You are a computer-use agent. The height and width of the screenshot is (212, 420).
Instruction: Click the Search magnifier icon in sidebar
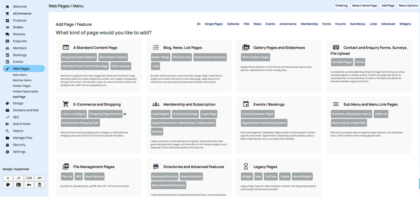tap(7, 131)
